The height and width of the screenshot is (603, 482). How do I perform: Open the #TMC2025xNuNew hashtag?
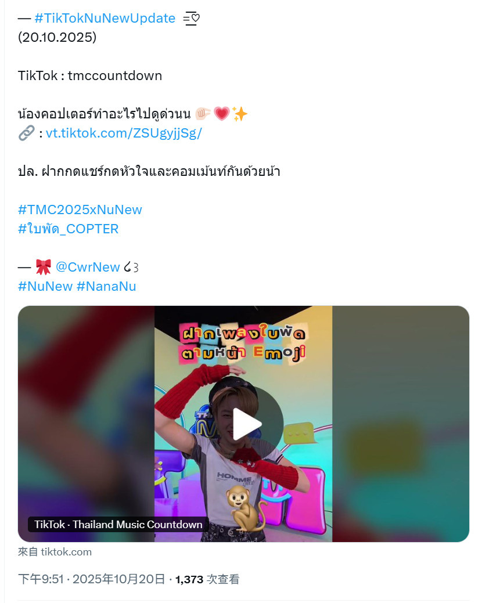pyautogui.click(x=80, y=210)
